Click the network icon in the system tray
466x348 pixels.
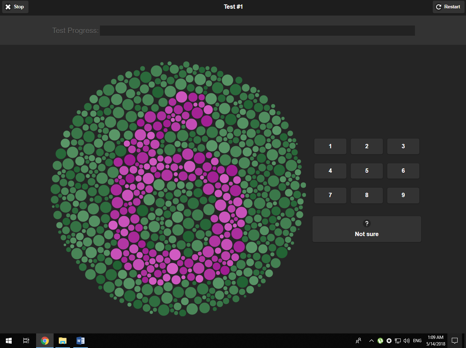click(398, 341)
